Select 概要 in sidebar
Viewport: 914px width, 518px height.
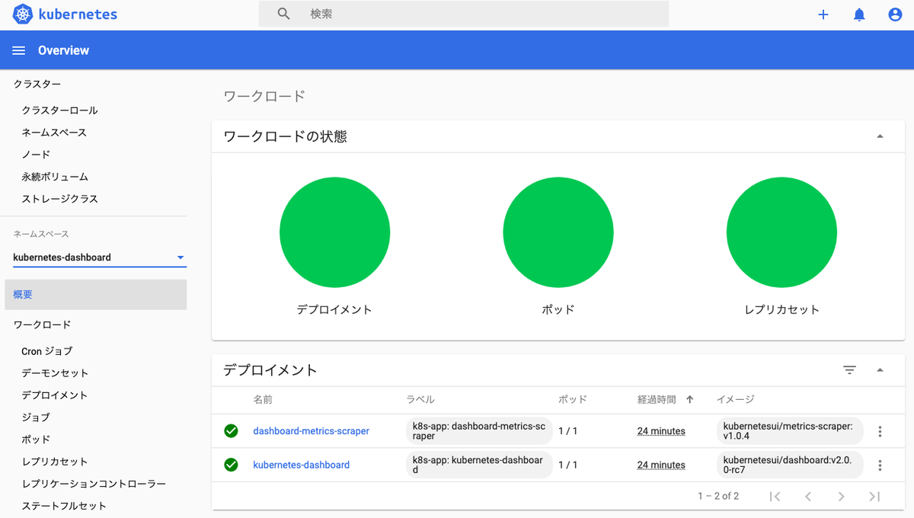point(96,295)
